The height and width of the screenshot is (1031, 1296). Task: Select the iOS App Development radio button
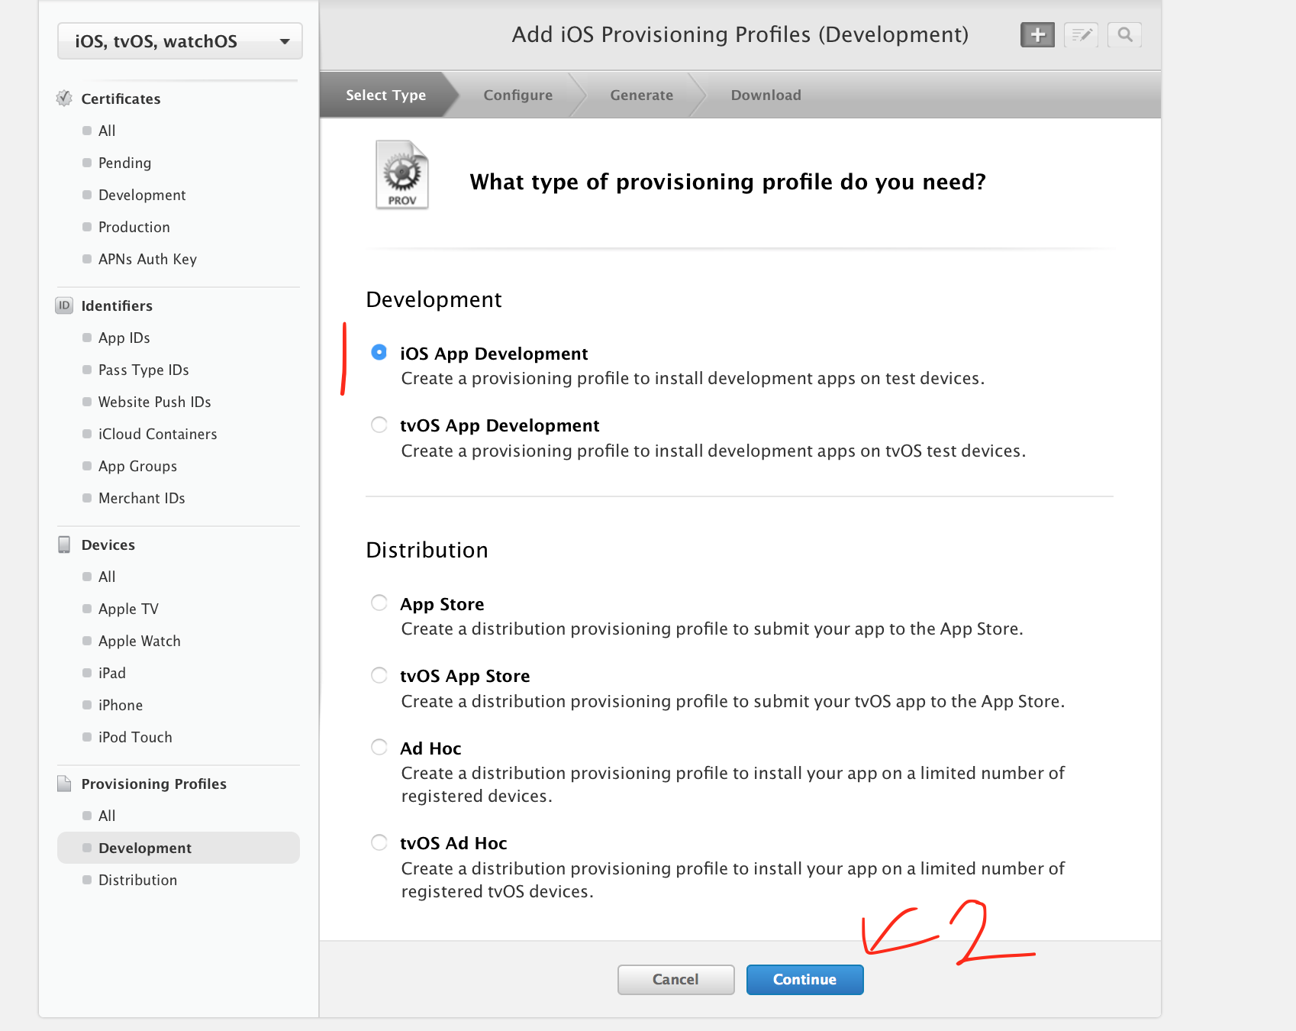coord(379,352)
